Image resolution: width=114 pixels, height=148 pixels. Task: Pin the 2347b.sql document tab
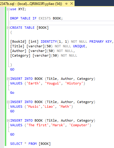tap(66, 4)
